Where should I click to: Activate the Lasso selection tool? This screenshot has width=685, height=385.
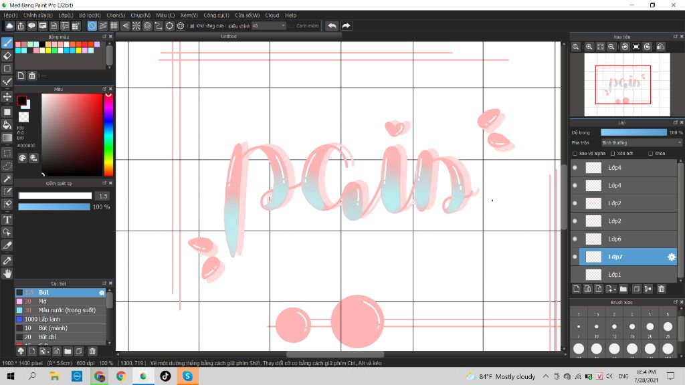click(x=7, y=166)
